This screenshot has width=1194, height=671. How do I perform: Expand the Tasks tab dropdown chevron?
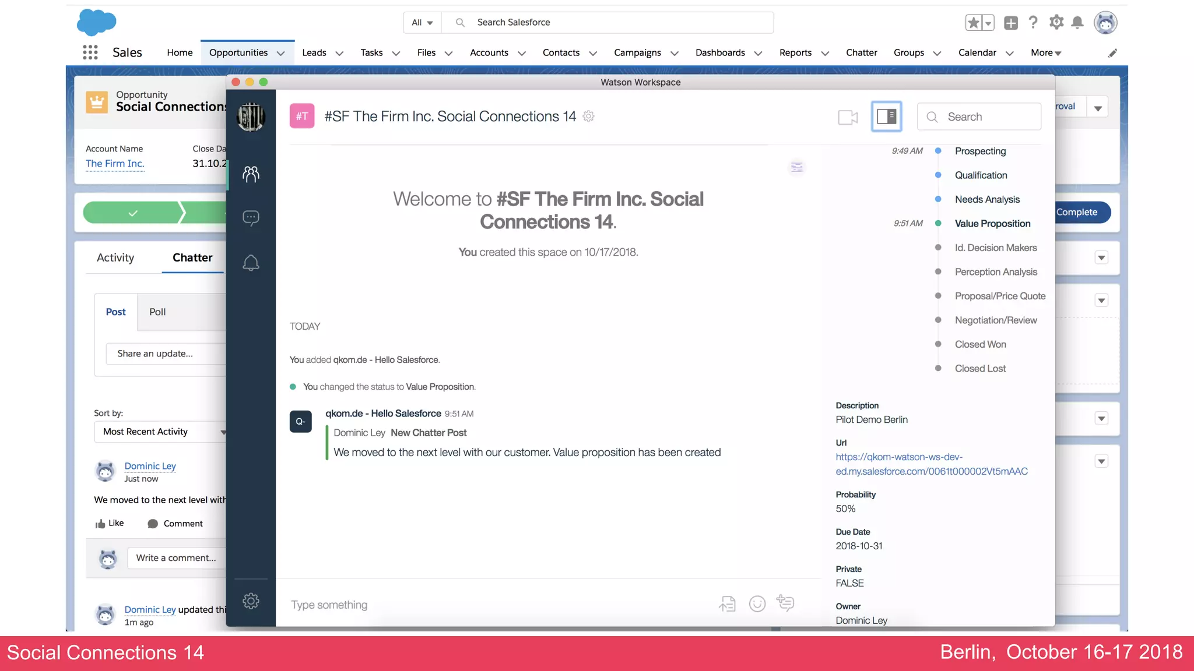(x=396, y=53)
